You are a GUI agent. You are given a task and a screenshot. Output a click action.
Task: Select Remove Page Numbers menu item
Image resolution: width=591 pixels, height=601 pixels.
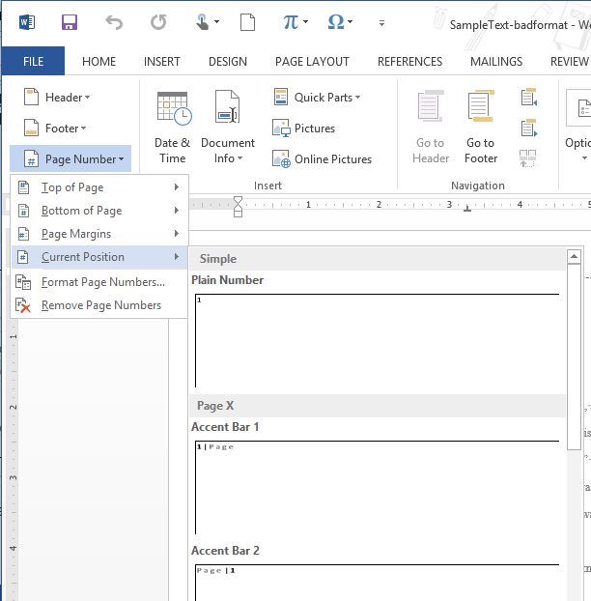(100, 305)
